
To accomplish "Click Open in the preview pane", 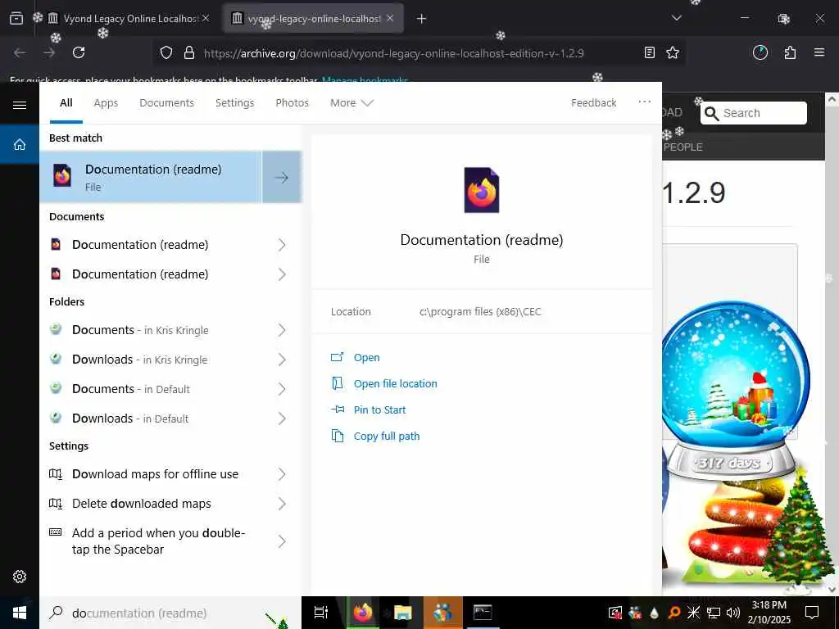I will point(366,357).
